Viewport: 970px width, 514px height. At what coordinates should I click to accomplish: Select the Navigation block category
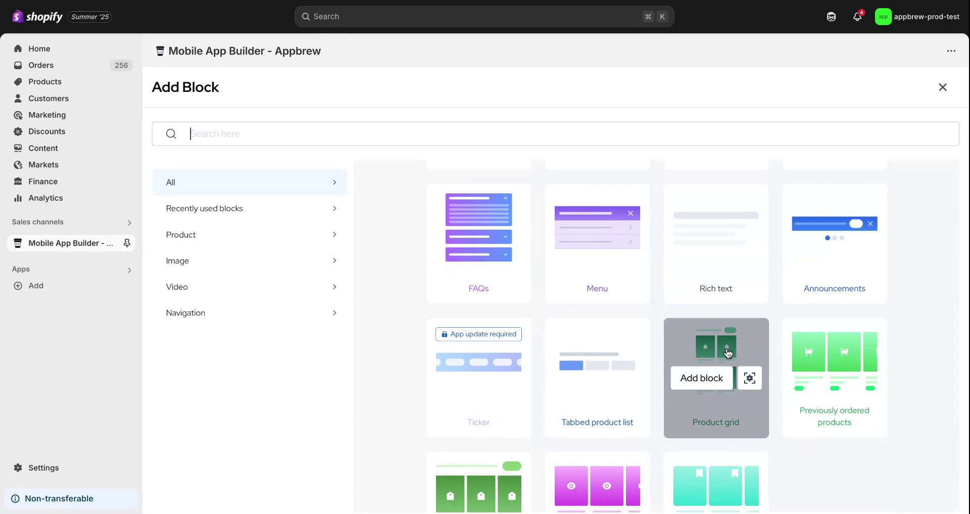point(250,313)
